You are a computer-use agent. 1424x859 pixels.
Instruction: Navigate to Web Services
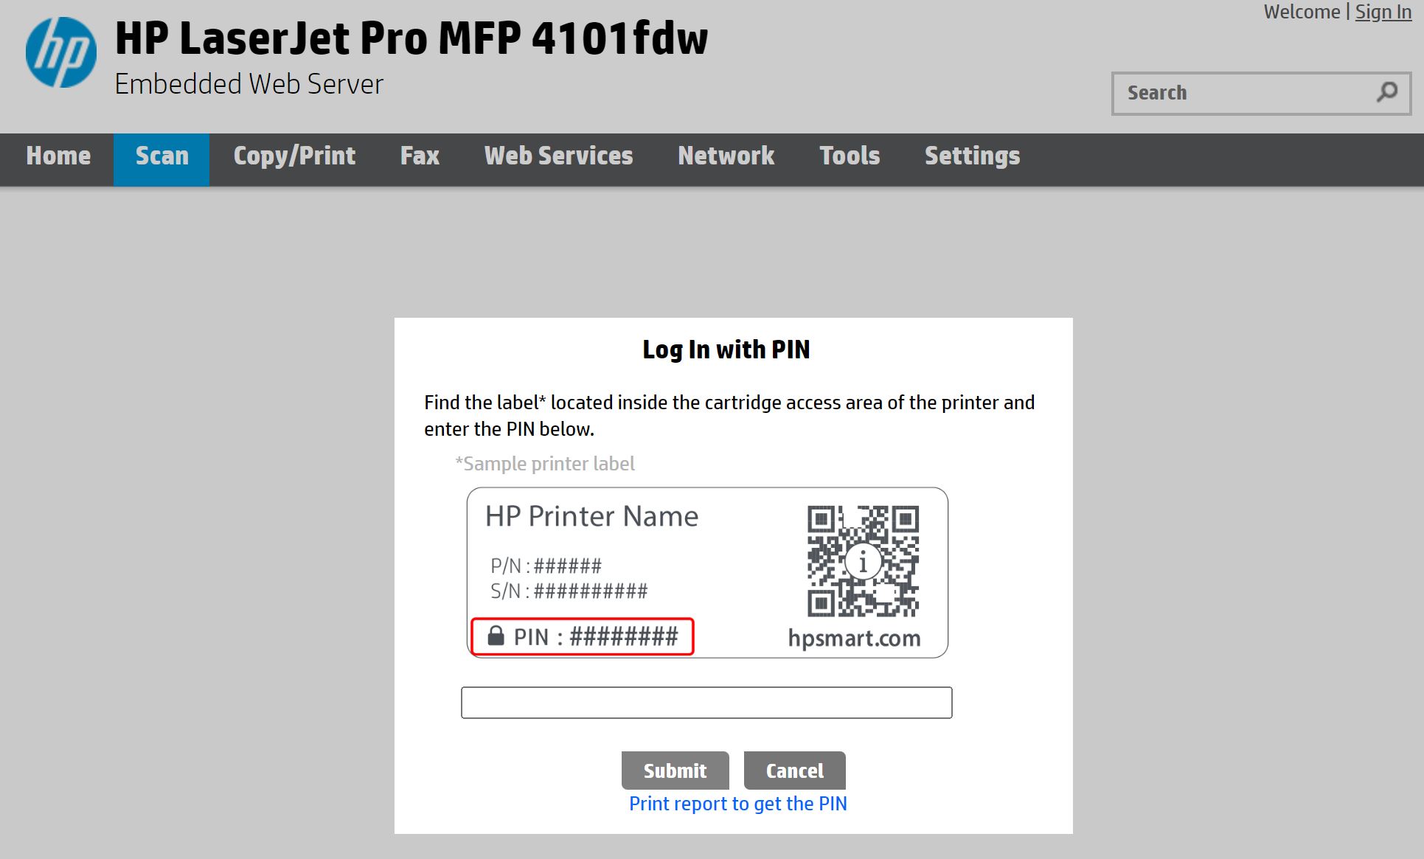[x=558, y=156]
